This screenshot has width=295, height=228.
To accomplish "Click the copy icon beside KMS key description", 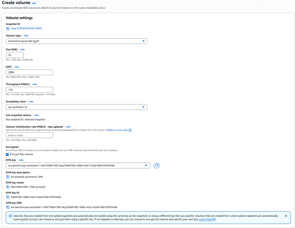I will coord(8,177).
